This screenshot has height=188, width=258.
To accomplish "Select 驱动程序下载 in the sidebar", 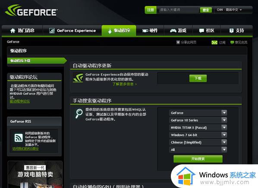I will click(x=37, y=61).
